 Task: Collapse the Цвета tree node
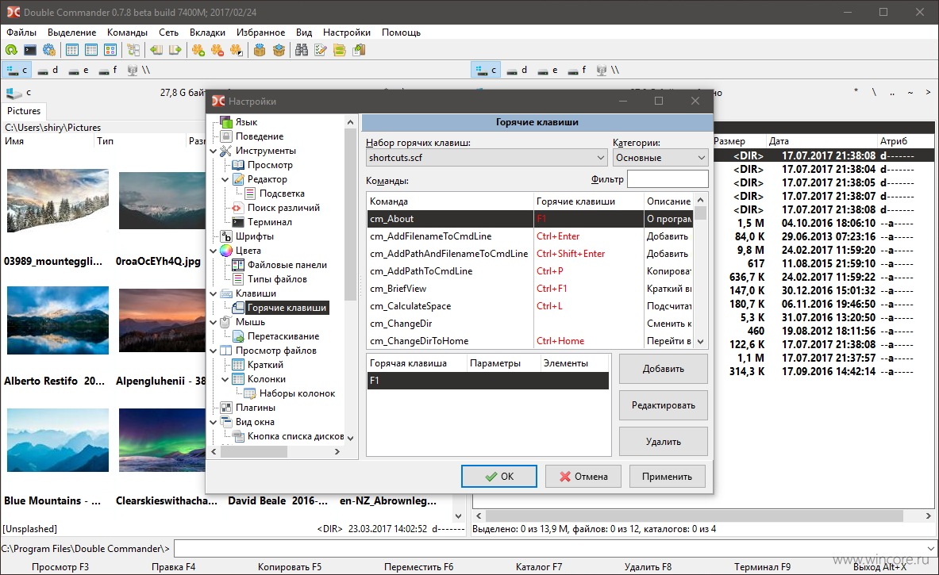click(x=214, y=251)
